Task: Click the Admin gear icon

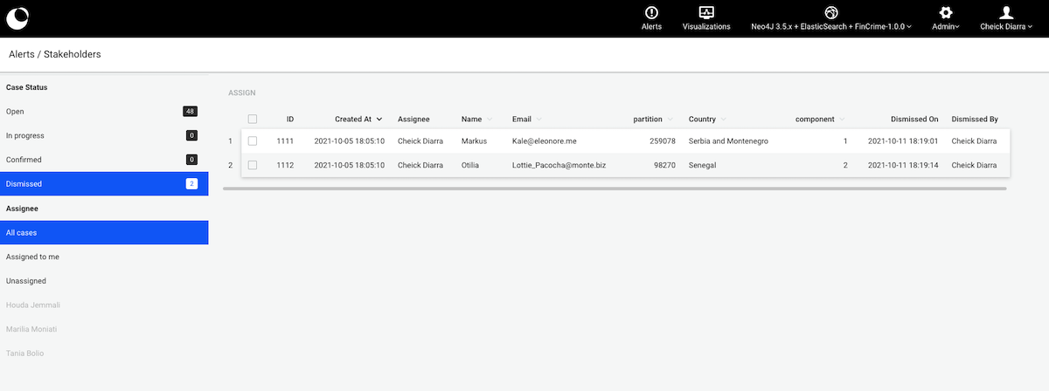Action: coord(945,12)
